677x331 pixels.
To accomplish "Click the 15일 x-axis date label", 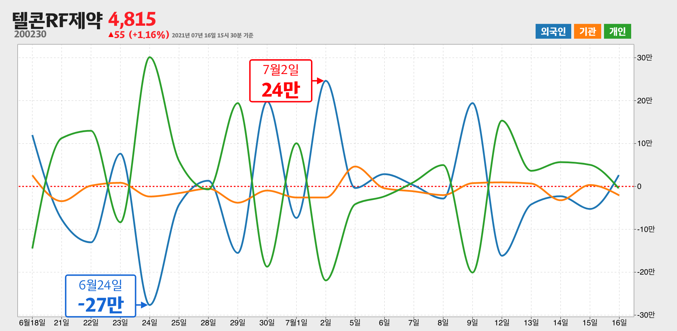I will 590,323.
